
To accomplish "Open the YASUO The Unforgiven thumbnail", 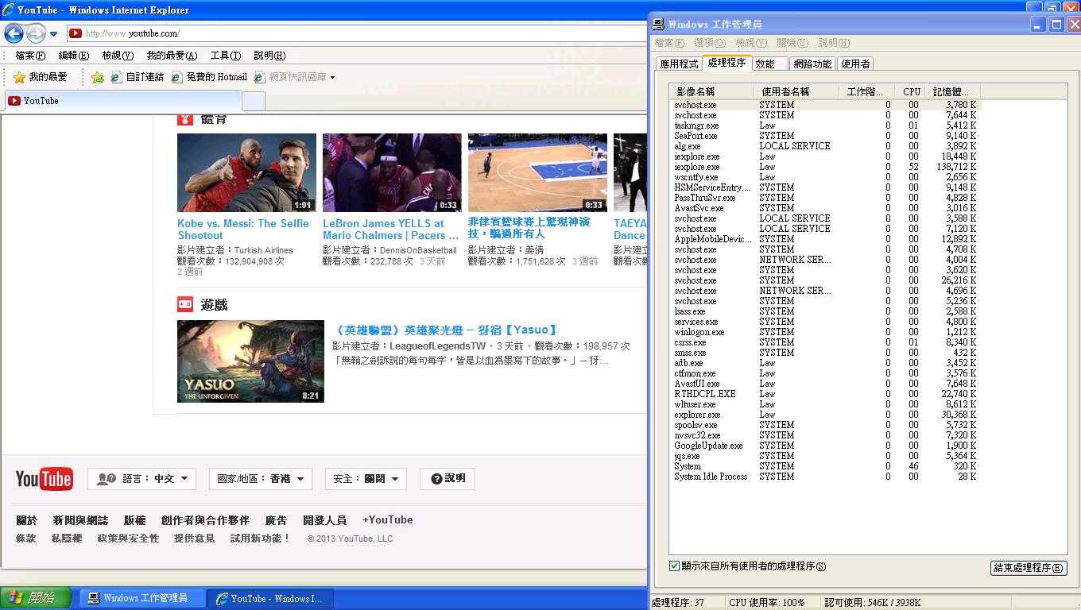I will point(250,361).
